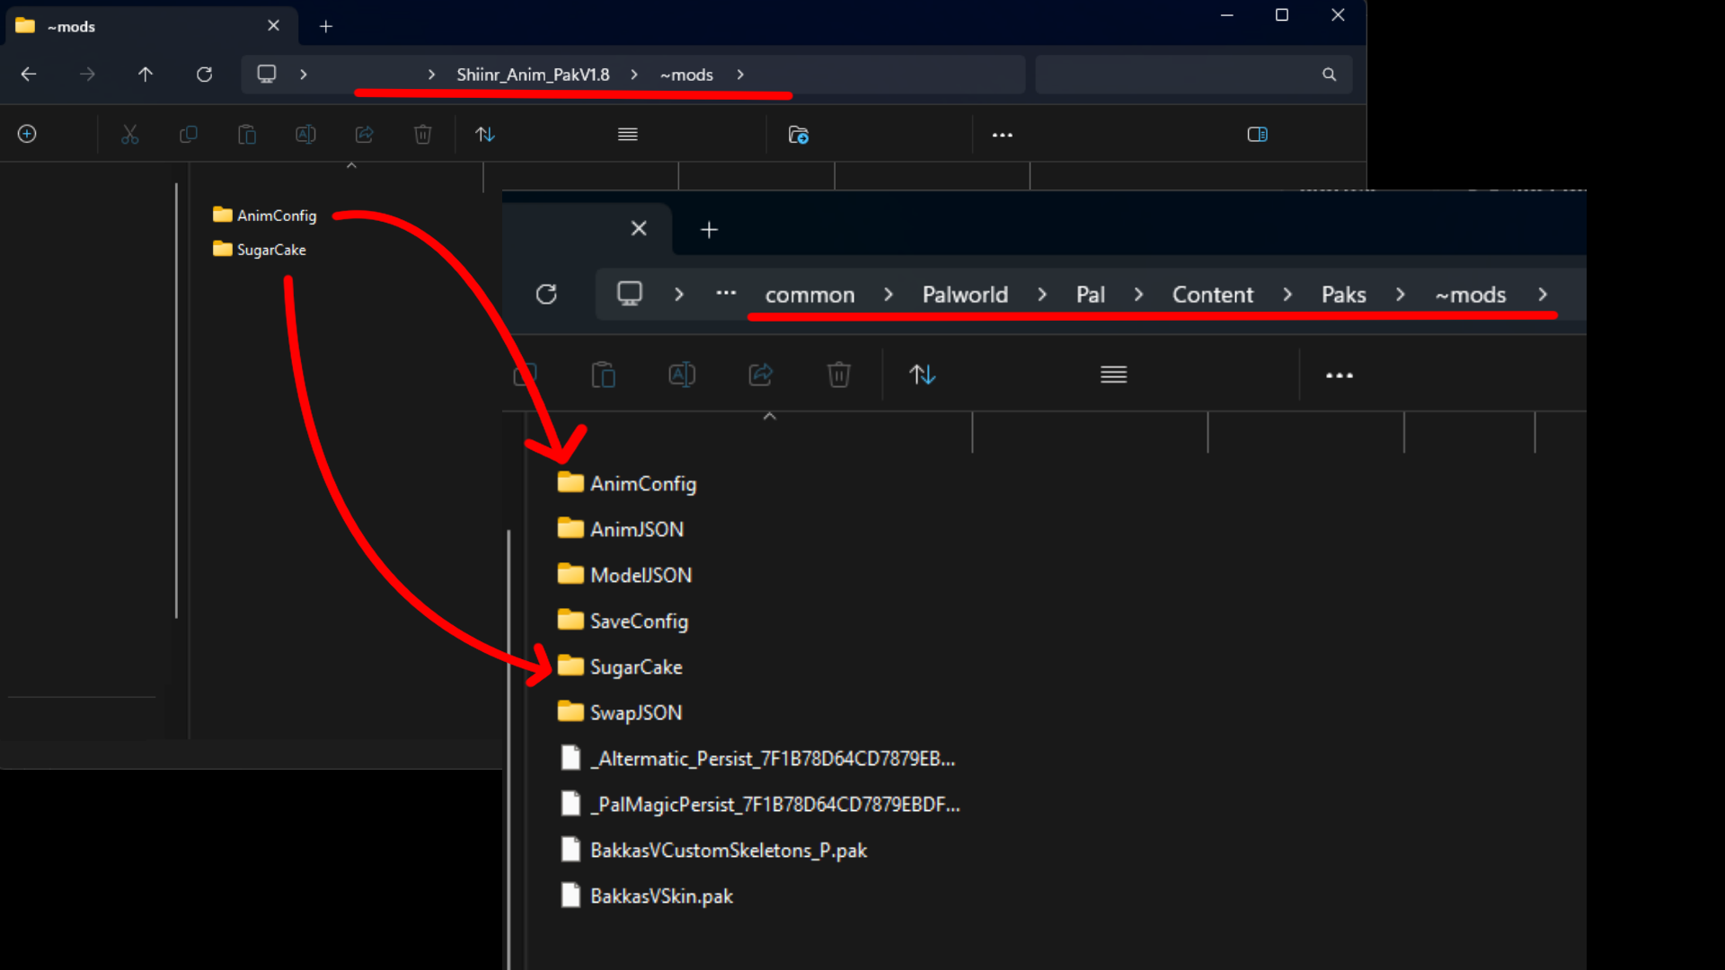Expand chevron after Content breadcrumb
The image size is (1725, 970).
pos(1287,295)
